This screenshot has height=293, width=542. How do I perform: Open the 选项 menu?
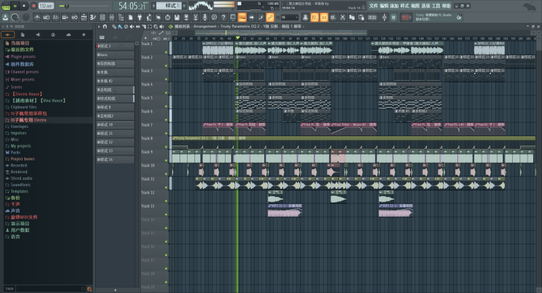(425, 6)
